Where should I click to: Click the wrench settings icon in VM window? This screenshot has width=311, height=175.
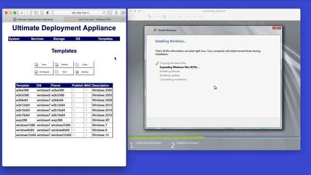click(149, 17)
